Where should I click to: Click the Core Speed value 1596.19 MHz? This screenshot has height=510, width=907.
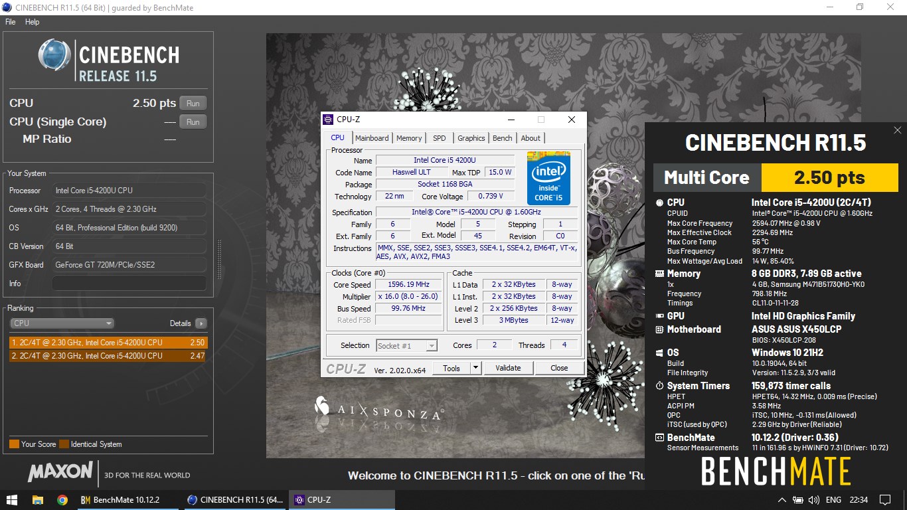(x=409, y=285)
